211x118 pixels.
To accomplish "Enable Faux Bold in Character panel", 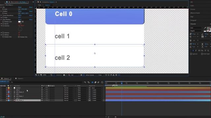I will [193, 50].
